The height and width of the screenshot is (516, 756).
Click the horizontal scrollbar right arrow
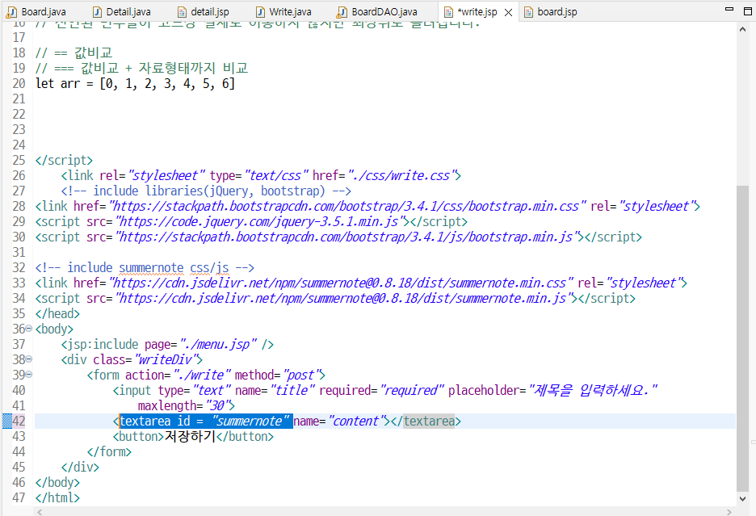(x=729, y=512)
